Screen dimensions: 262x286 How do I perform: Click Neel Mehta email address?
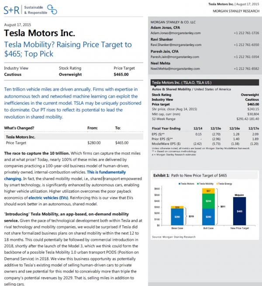click(x=175, y=69)
